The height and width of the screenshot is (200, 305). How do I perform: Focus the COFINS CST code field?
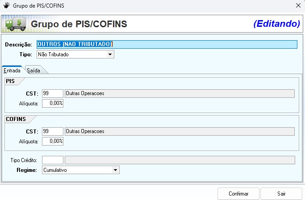(x=52, y=131)
